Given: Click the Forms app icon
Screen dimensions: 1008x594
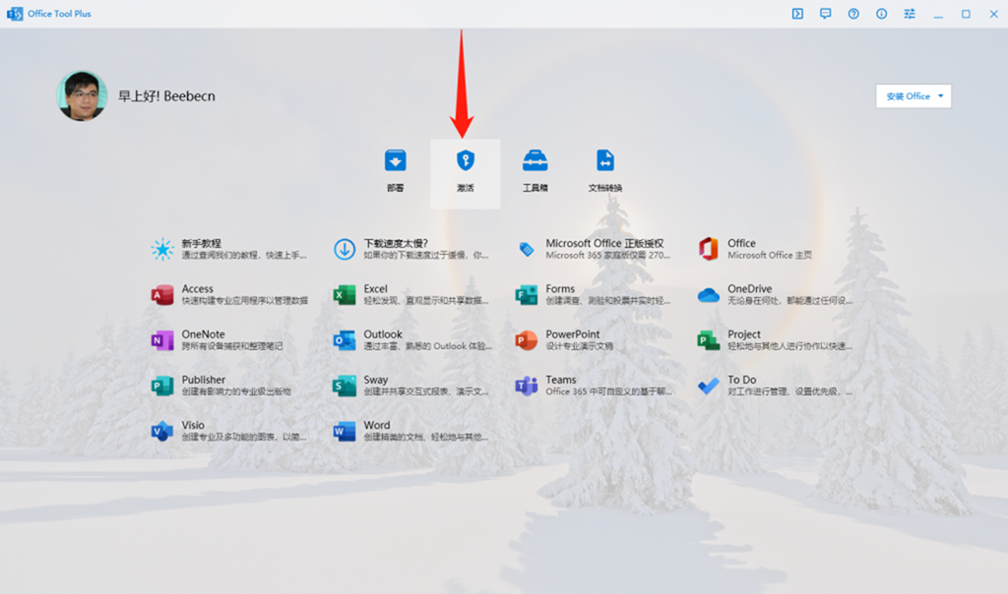Looking at the screenshot, I should pyautogui.click(x=527, y=295).
